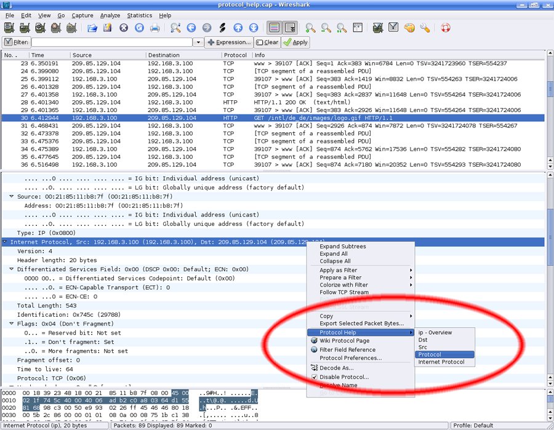Select Expand Subtrees from context menu
The height and width of the screenshot is (430, 554).
point(360,247)
